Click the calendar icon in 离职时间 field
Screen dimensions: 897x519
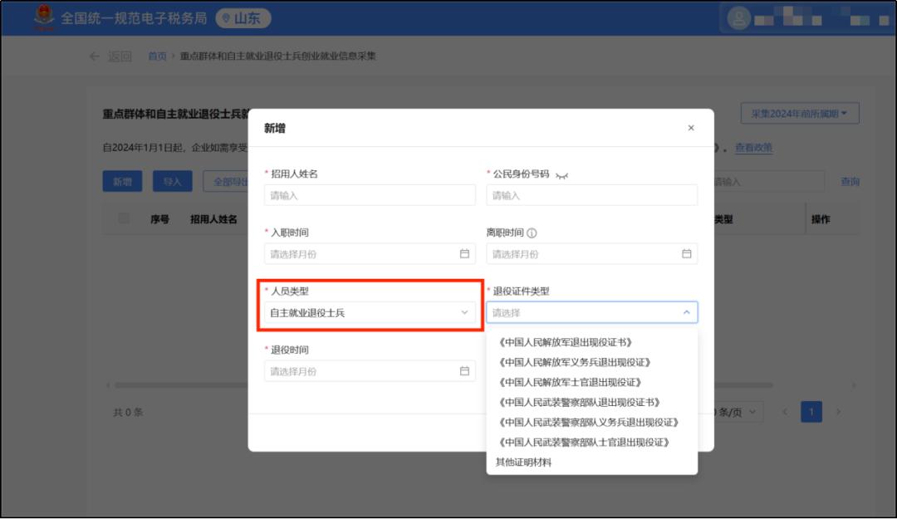(x=686, y=254)
